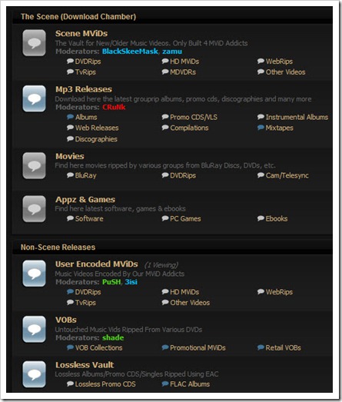Screen dimensions: 342x402
Task: Open TvRips under User Encoded MViDs
Action: (85, 303)
